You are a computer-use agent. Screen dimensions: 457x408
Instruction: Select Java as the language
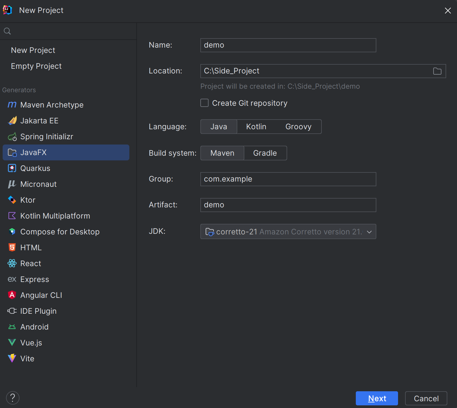[219, 127]
